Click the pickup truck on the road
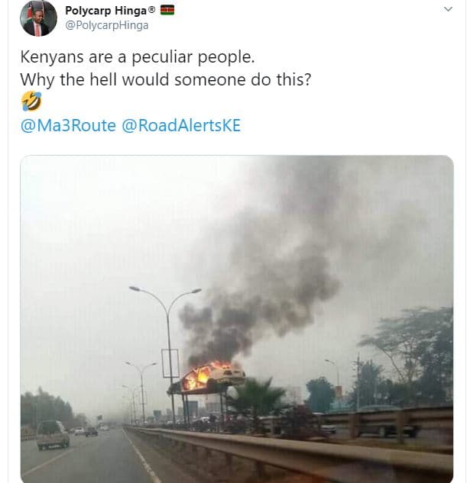Viewport: 467px width, 483px height. pos(52,434)
